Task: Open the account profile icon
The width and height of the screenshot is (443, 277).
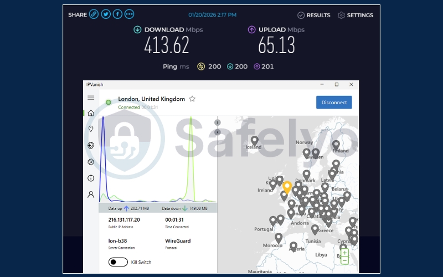Action: (x=91, y=194)
